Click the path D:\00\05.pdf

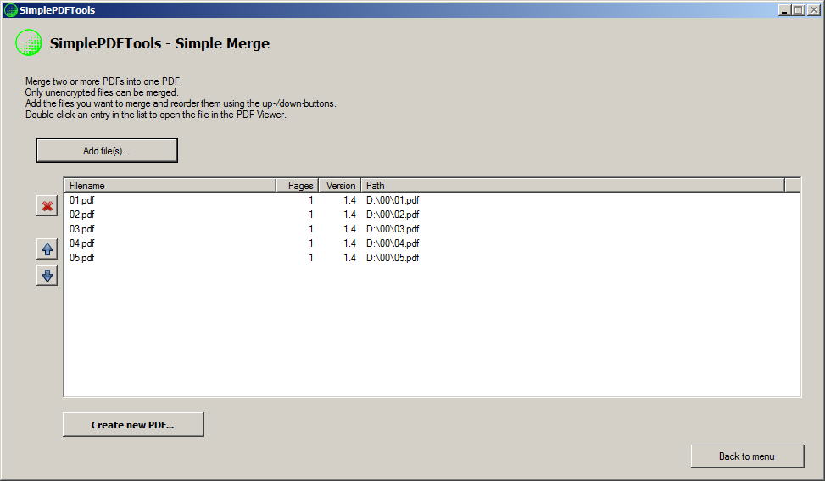click(393, 257)
